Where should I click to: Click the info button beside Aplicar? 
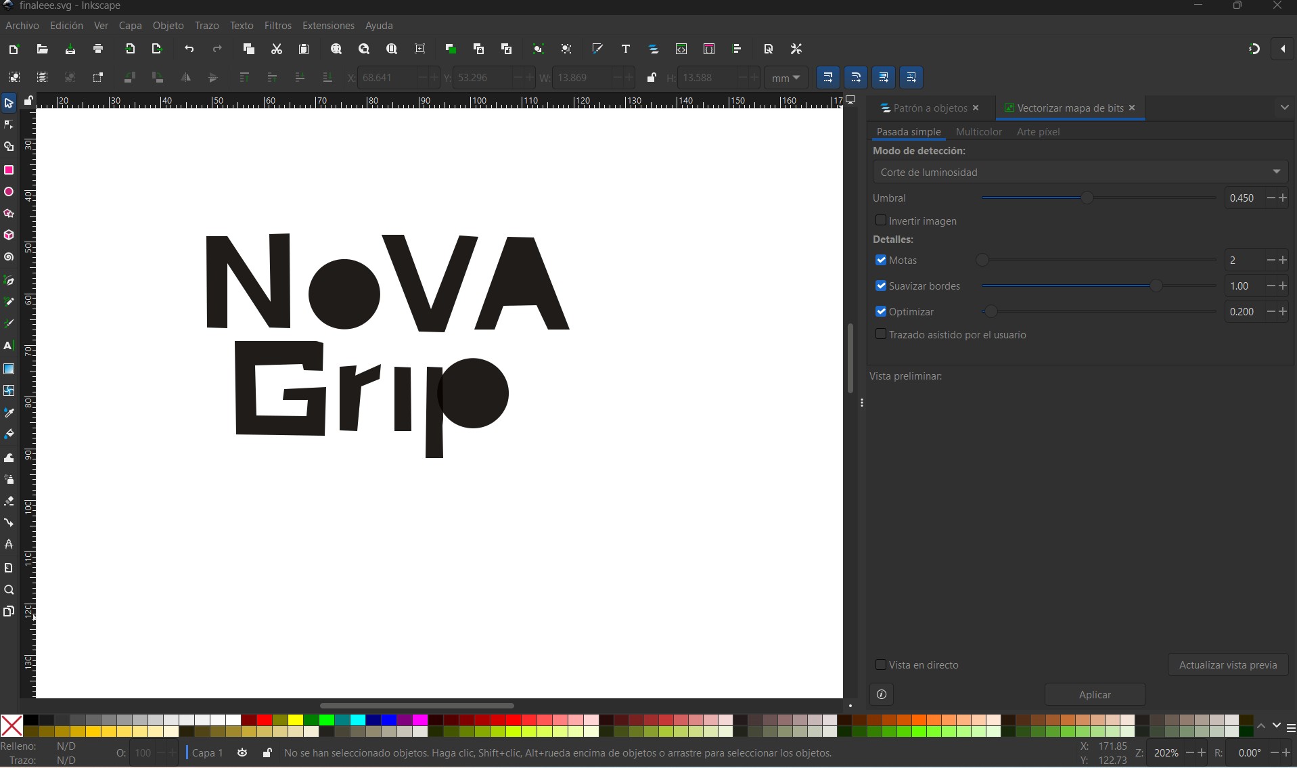click(x=882, y=694)
